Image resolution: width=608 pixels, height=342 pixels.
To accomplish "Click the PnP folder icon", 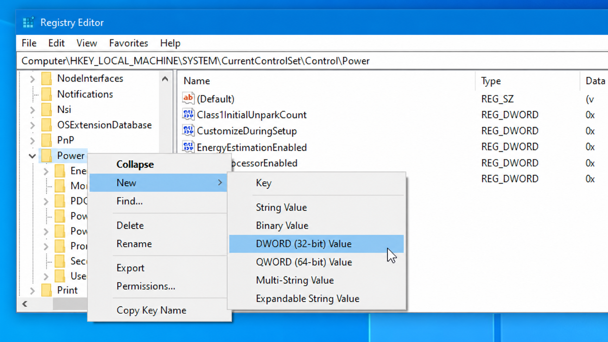I will pyautogui.click(x=47, y=140).
